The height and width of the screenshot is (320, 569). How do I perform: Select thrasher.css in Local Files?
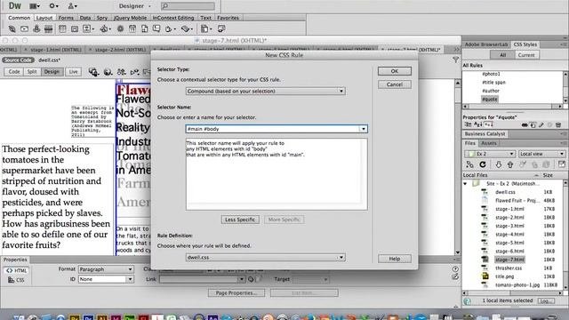coord(509,268)
